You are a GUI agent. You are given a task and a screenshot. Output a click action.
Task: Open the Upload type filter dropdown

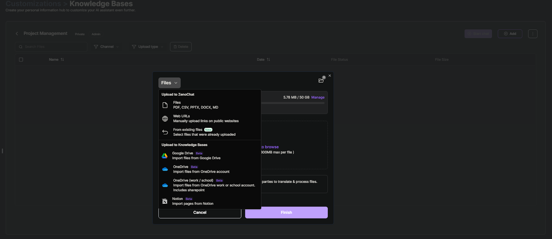tap(148, 47)
